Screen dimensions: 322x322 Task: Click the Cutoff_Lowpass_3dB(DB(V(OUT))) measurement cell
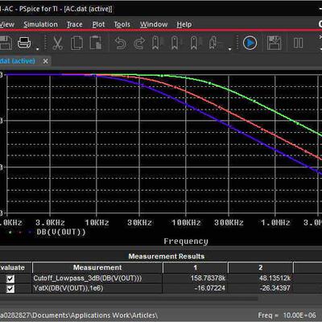tap(97, 279)
